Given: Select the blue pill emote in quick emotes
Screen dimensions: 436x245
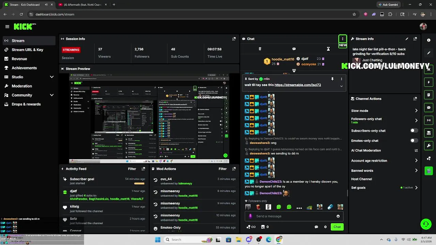Looking at the screenshot, I should [330, 207].
